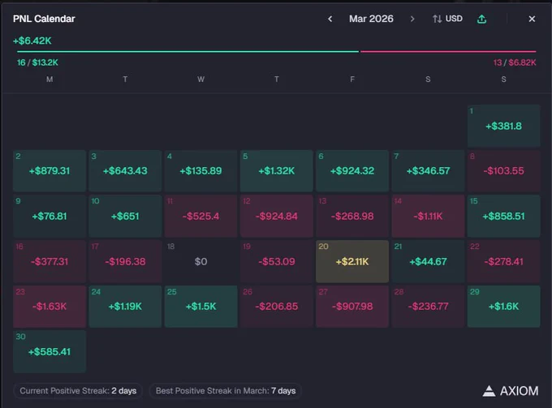This screenshot has width=552, height=408.
Task: Click the green winning days progress bar
Action: pos(188,51)
